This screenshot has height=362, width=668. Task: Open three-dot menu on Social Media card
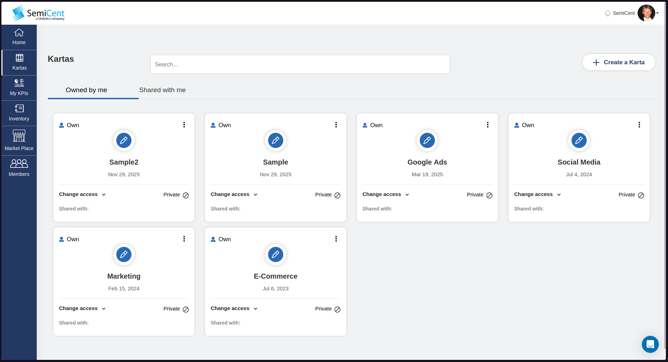tap(639, 125)
